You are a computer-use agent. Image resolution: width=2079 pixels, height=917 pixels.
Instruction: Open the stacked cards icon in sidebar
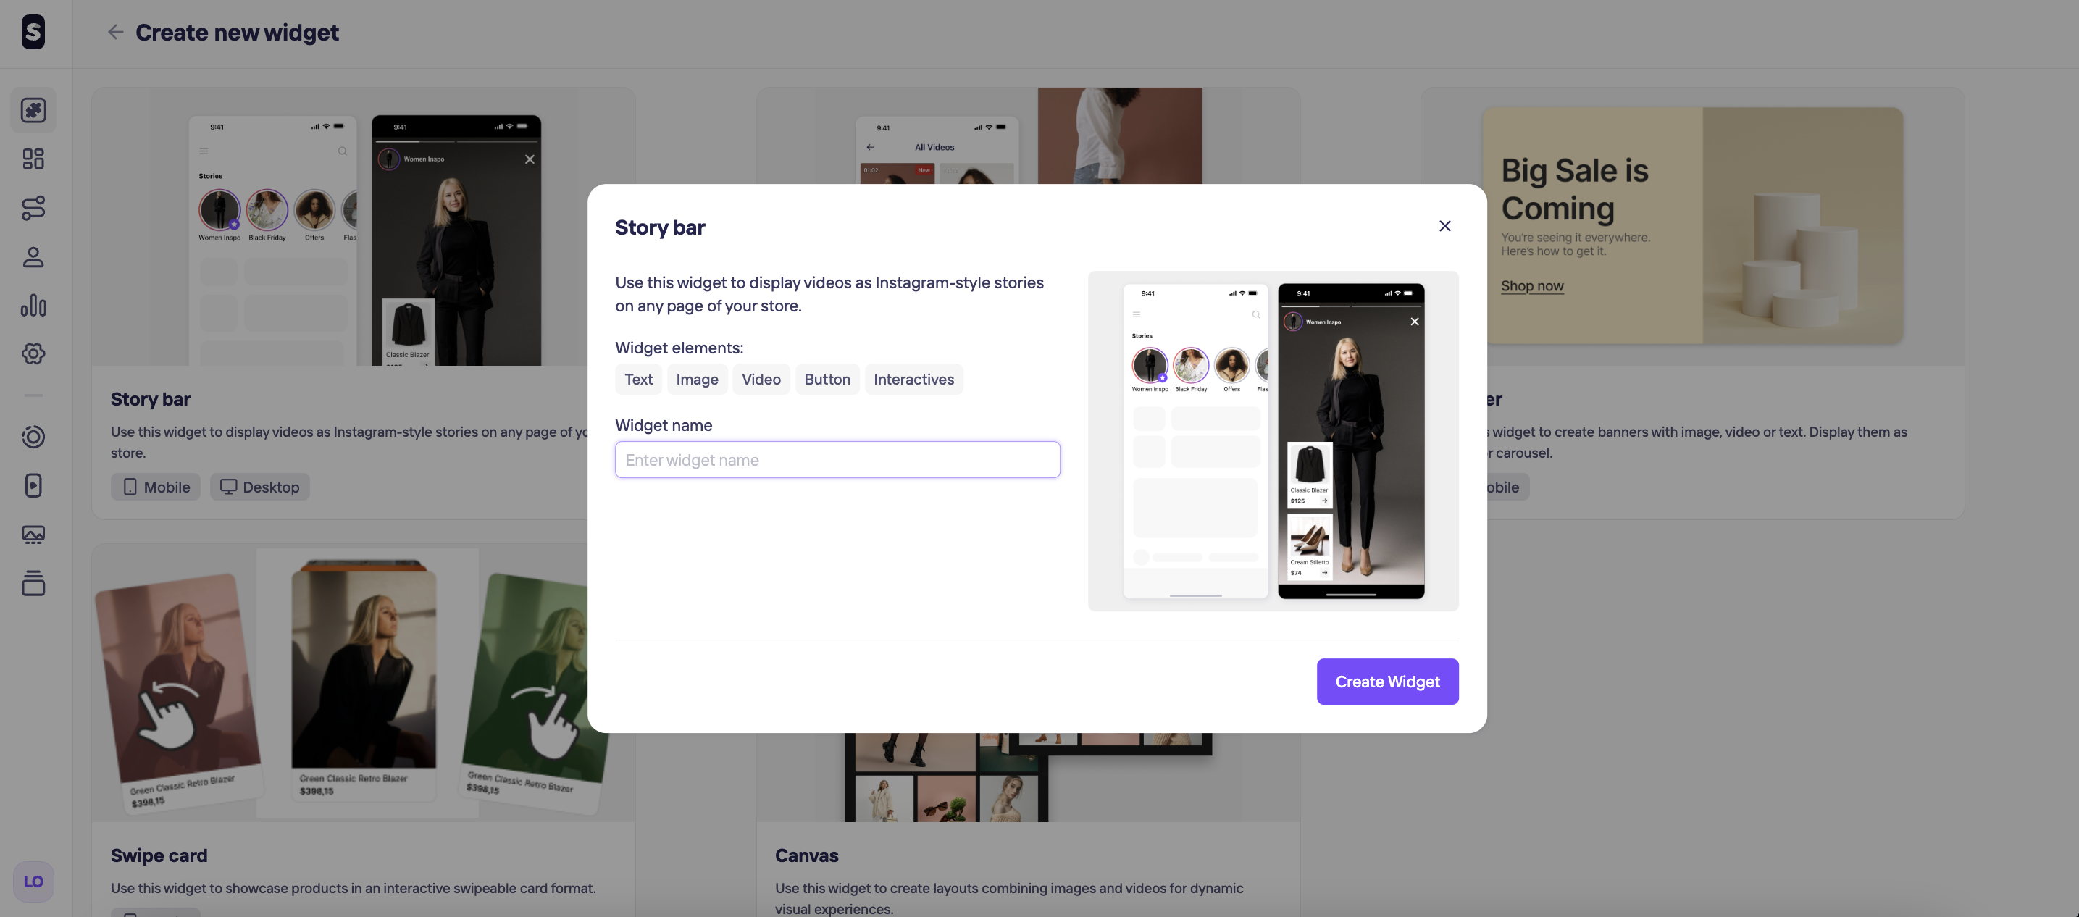pos(33,583)
